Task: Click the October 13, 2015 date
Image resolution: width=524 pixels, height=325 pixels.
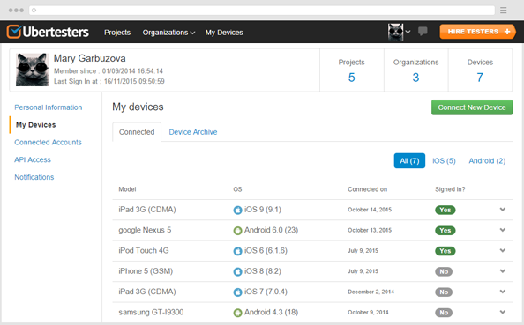Action: tap(370, 230)
